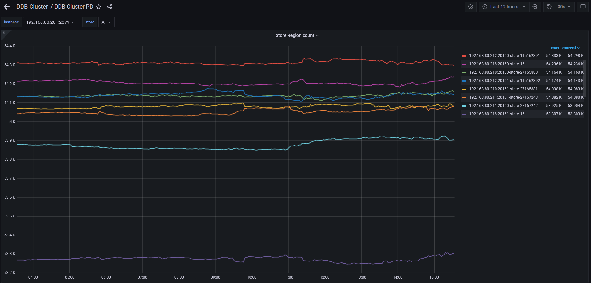
Task: Click the back arrow to go back
Action: pos(7,7)
